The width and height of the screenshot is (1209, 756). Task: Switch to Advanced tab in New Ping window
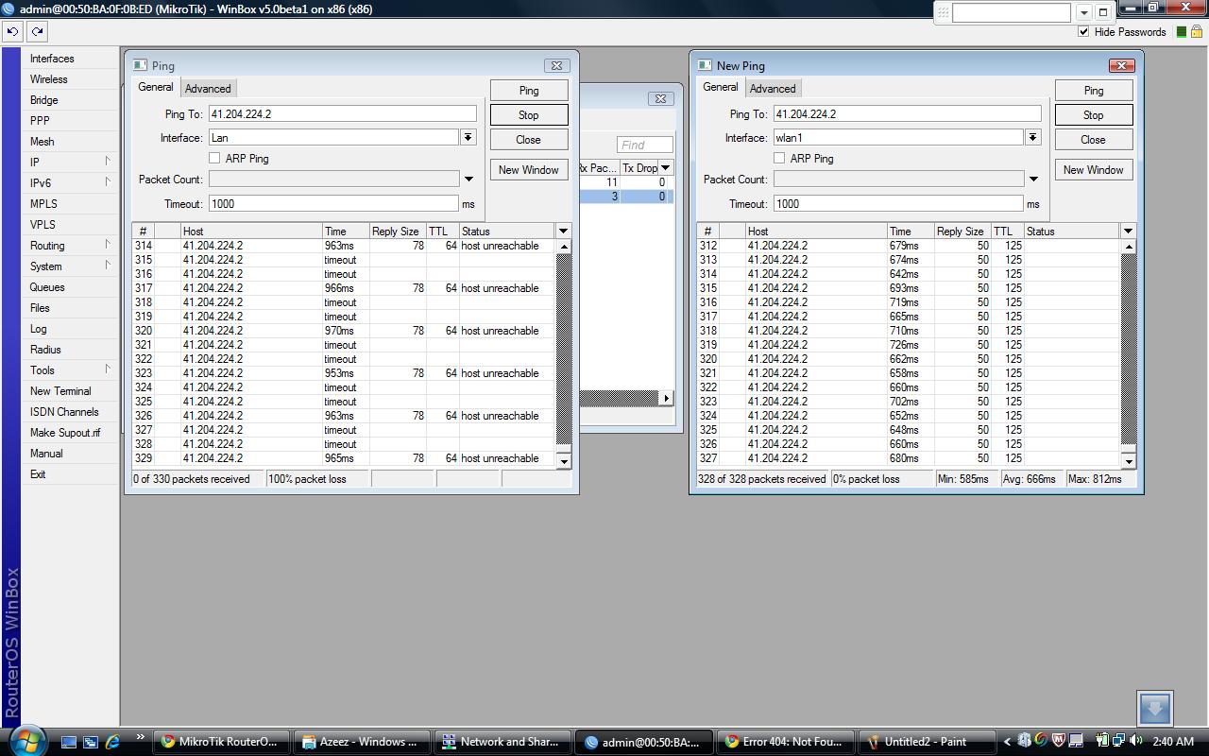pyautogui.click(x=773, y=88)
